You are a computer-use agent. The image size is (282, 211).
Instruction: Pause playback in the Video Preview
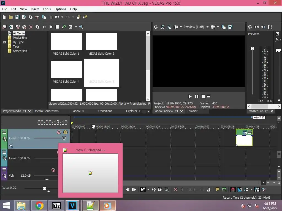(x=197, y=96)
